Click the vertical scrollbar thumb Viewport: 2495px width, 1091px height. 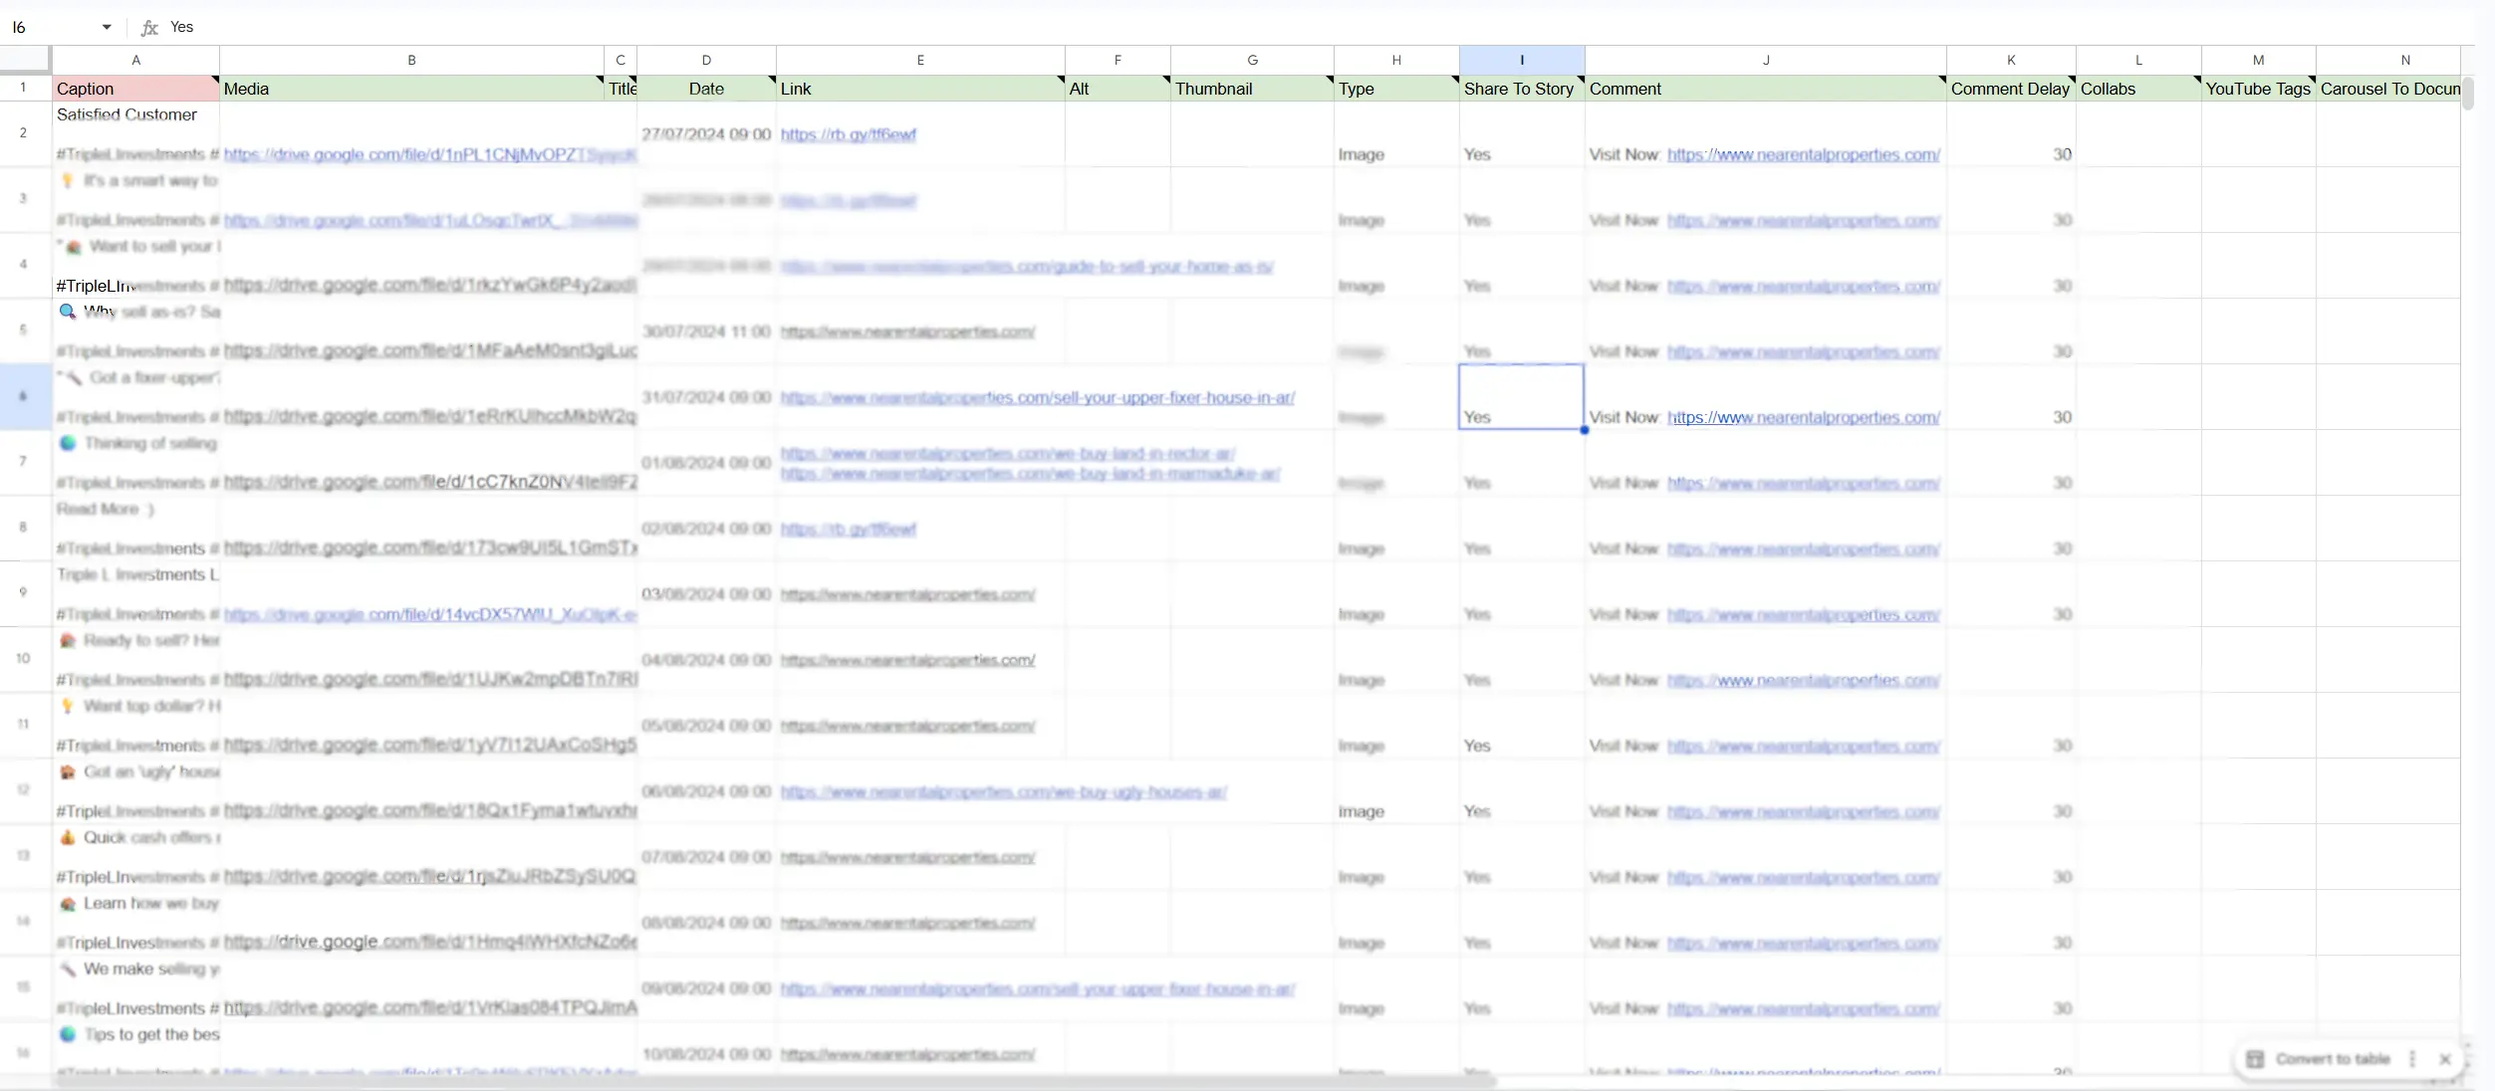[x=2467, y=93]
